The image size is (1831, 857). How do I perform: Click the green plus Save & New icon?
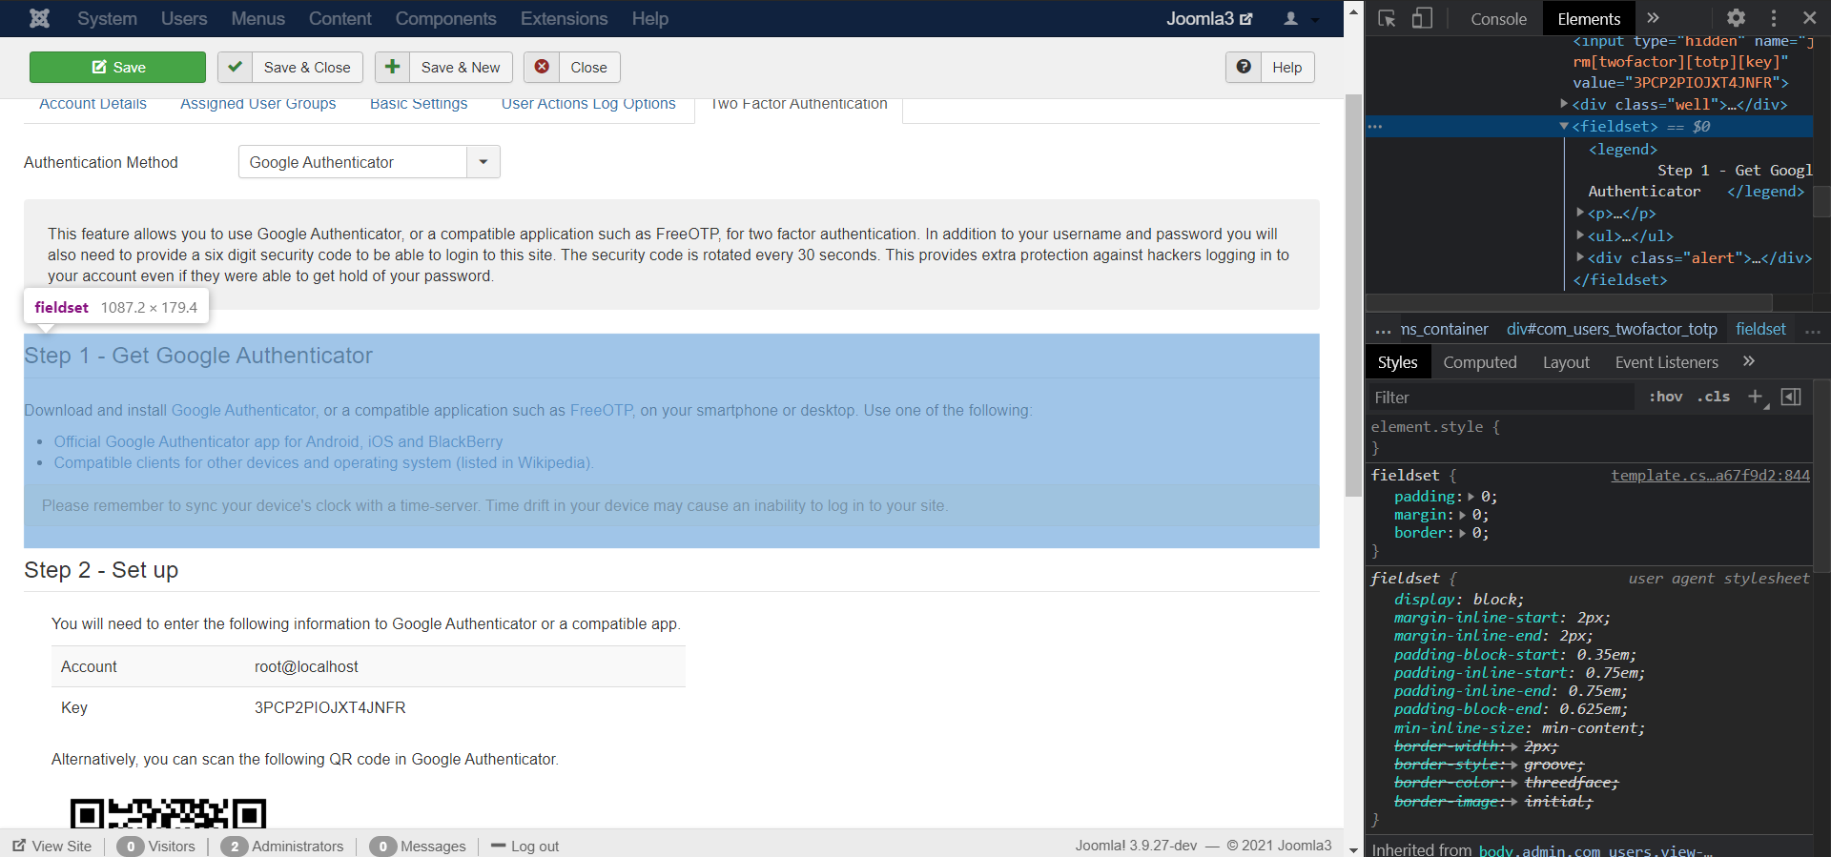(x=392, y=67)
